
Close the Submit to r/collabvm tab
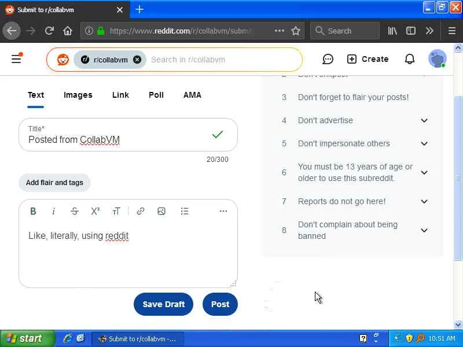point(120,10)
